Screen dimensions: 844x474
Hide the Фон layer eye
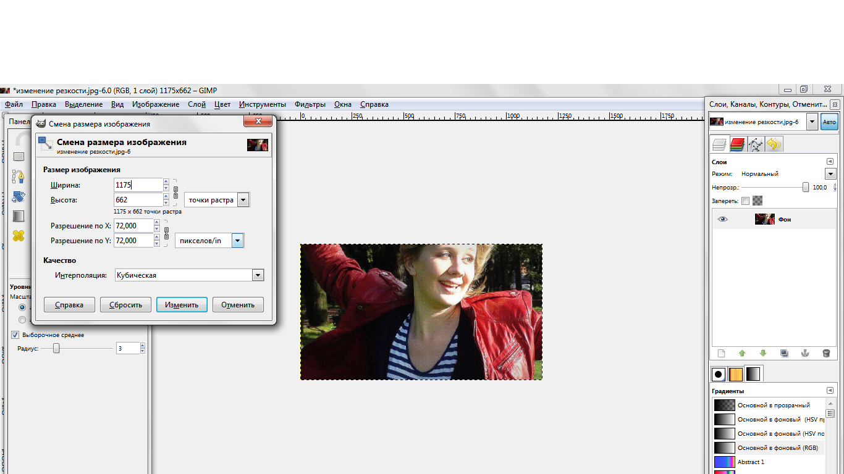pyautogui.click(x=722, y=219)
